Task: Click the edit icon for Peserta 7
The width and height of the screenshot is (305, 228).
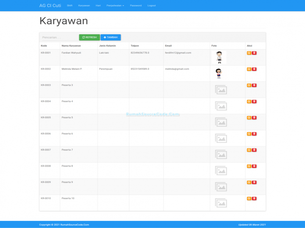Action: pos(248,150)
